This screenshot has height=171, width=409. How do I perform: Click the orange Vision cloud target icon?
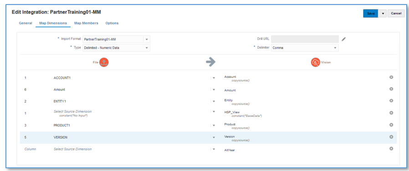(315, 62)
